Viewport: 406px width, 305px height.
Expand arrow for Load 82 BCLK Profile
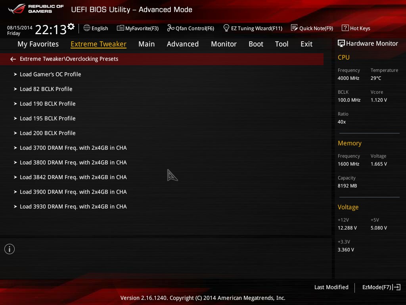[15, 89]
